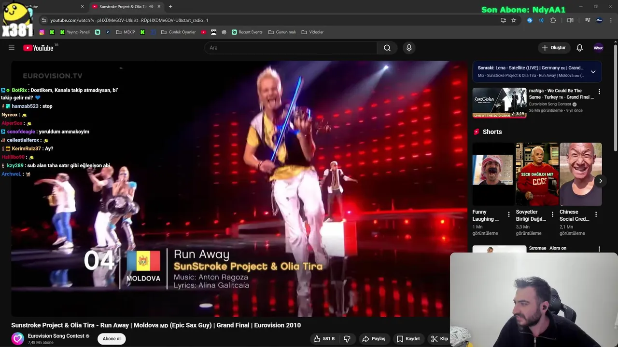Start voice search with the microphone icon
The width and height of the screenshot is (618, 347).
409,48
